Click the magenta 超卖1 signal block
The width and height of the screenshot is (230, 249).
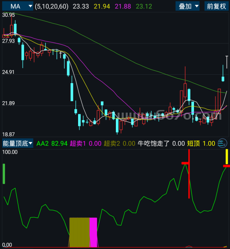93,232
